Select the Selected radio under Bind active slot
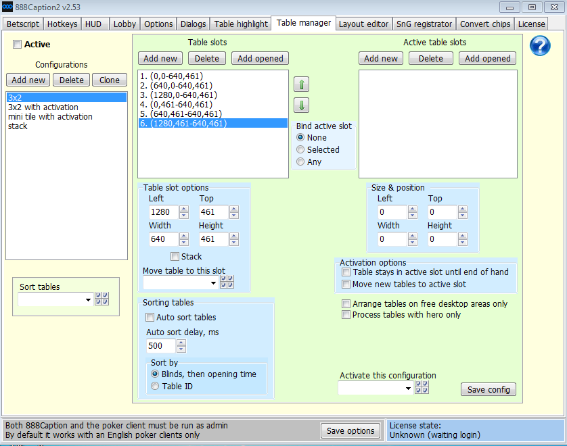The image size is (567, 446). (x=300, y=149)
